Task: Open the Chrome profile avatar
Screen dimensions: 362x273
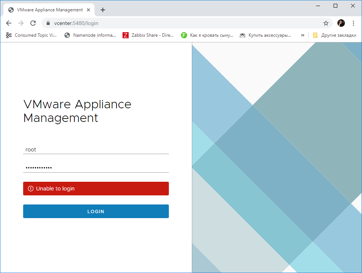Action: point(341,23)
